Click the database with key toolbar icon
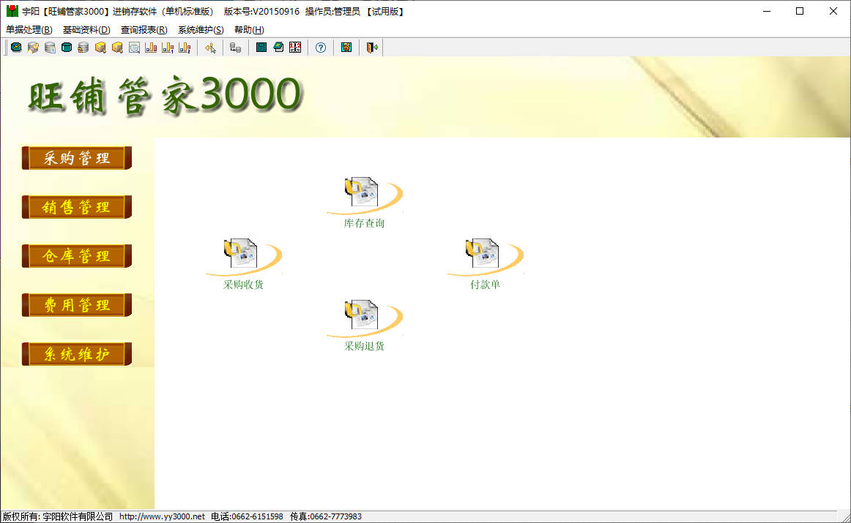851x523 pixels. click(x=33, y=48)
